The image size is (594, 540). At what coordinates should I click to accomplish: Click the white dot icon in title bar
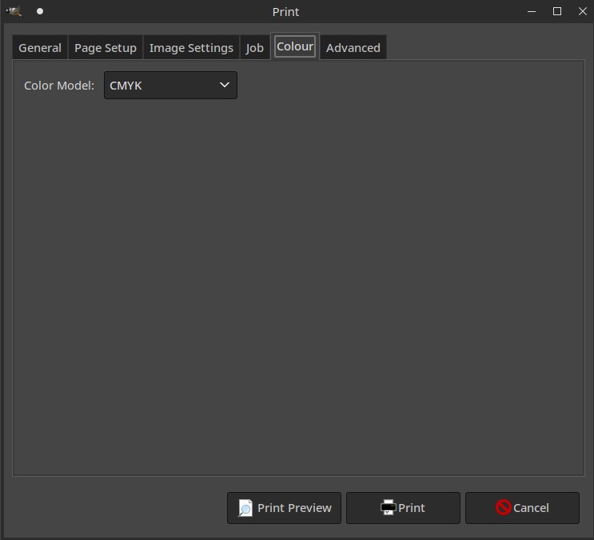(40, 11)
